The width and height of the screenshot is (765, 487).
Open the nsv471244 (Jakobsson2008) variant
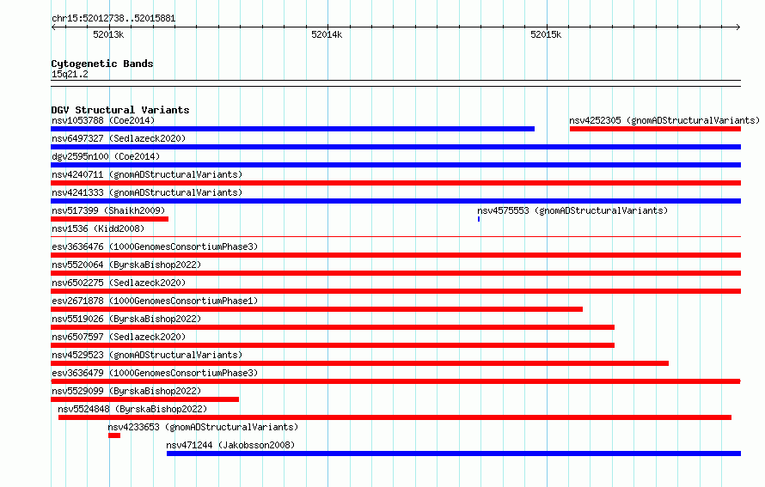[x=230, y=445]
